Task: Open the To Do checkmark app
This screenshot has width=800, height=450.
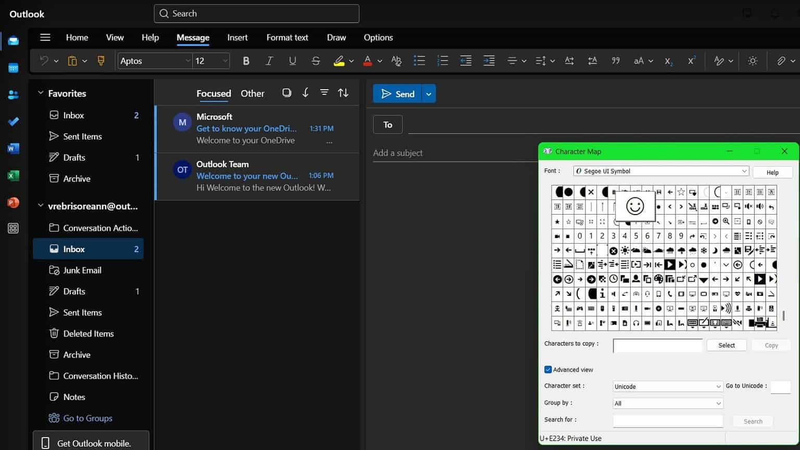Action: (14, 122)
